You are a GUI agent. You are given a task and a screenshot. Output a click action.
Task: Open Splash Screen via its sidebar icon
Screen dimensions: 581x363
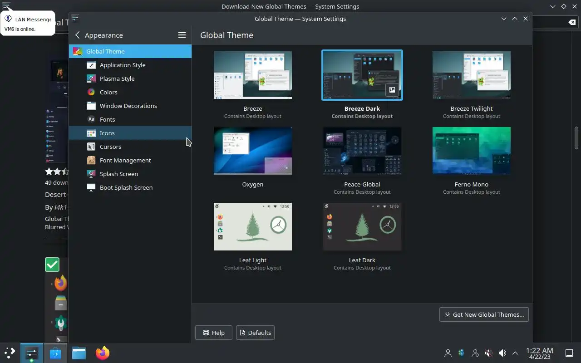[x=91, y=174]
